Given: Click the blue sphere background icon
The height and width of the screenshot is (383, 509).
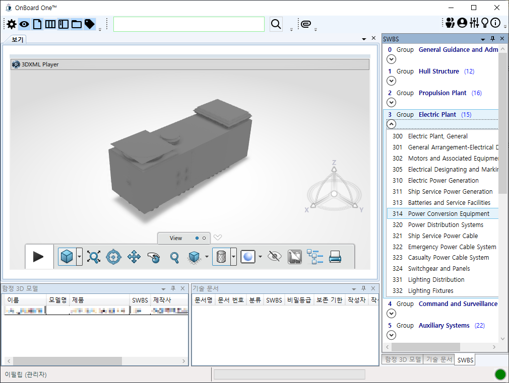Looking at the screenshot, I should click(x=248, y=257).
